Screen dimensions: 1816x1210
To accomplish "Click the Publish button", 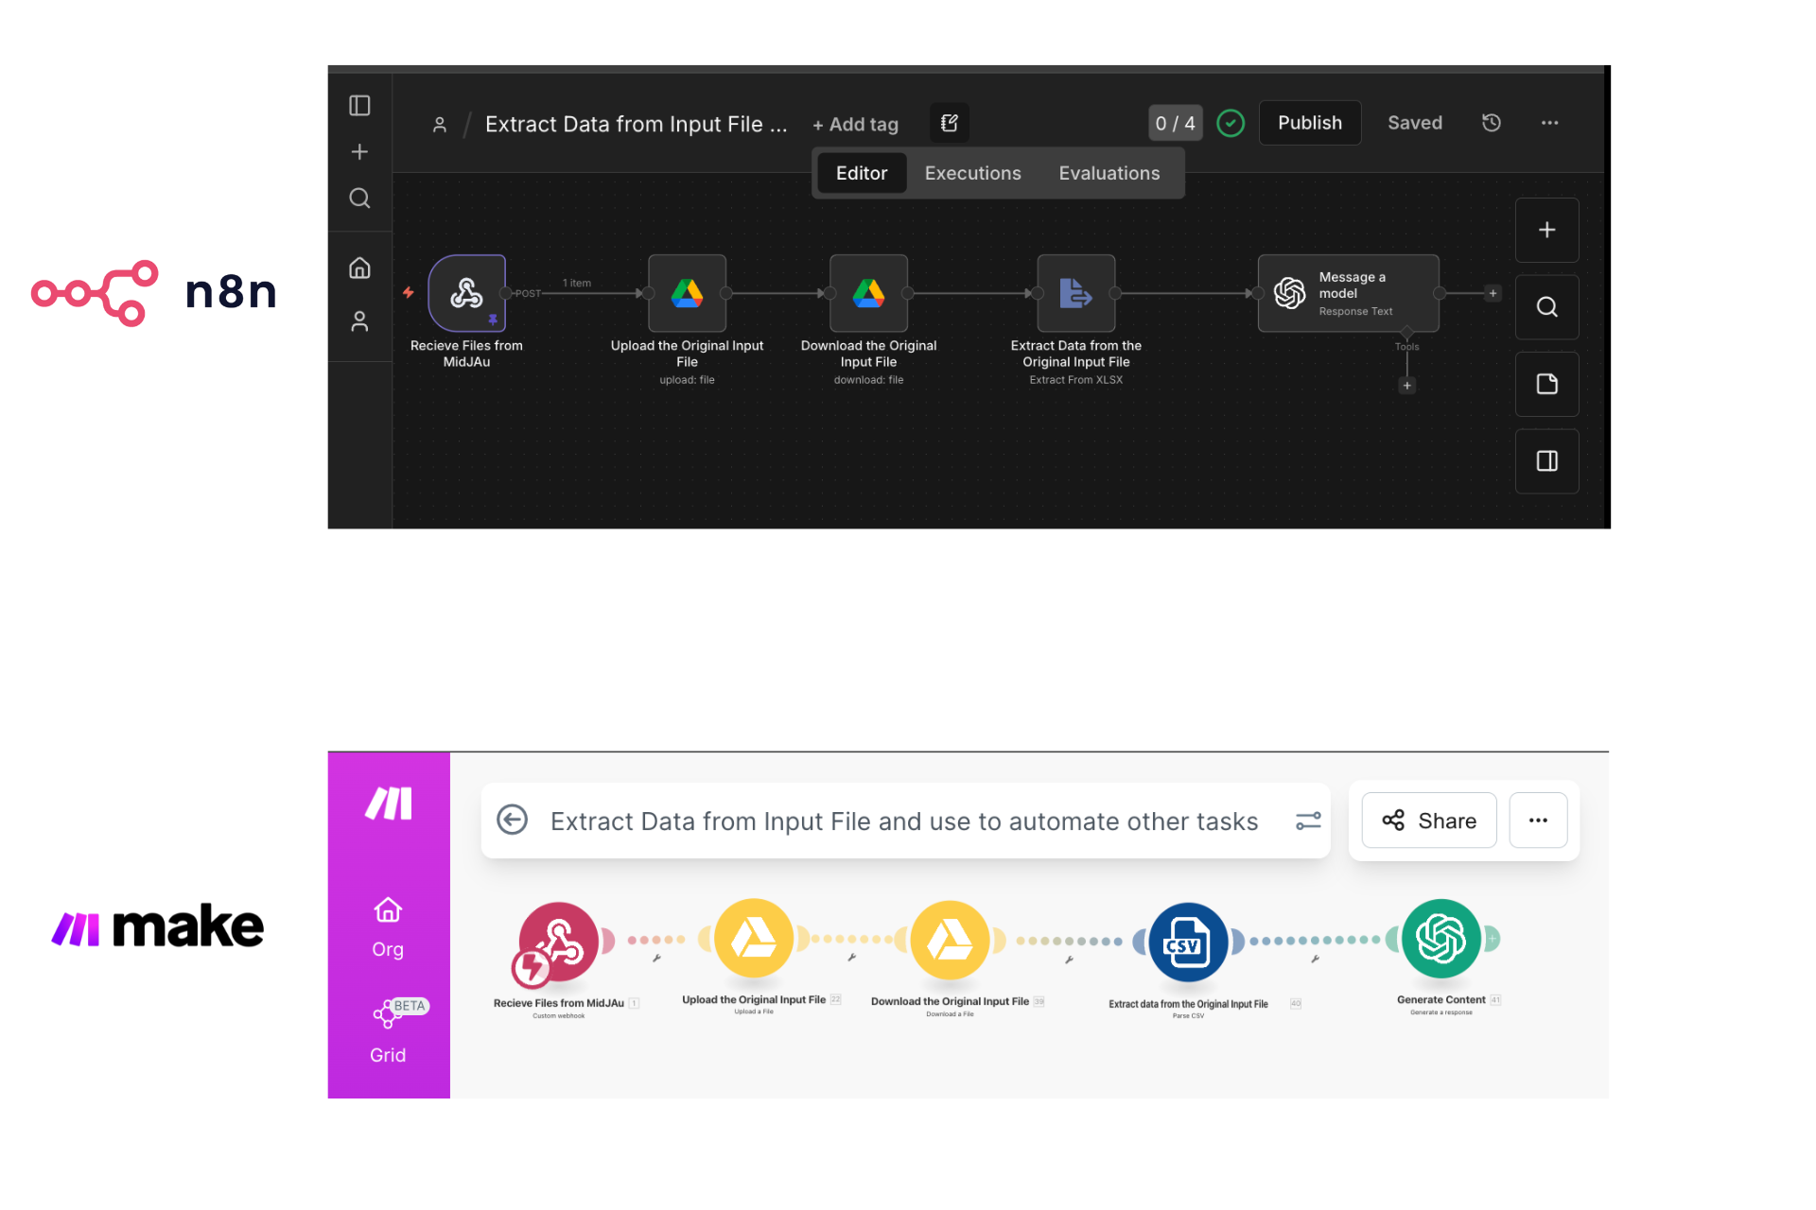I will (1309, 123).
